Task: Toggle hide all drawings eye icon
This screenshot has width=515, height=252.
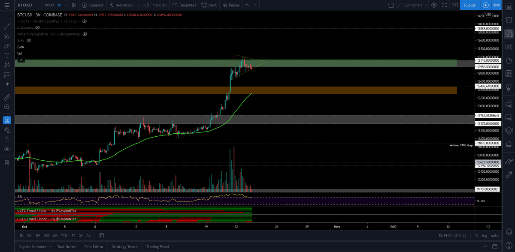Action: [7, 149]
